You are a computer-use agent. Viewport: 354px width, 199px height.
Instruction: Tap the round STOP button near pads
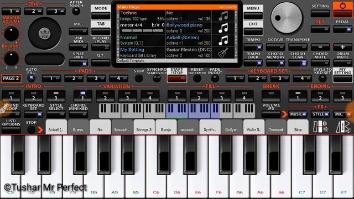(139, 78)
